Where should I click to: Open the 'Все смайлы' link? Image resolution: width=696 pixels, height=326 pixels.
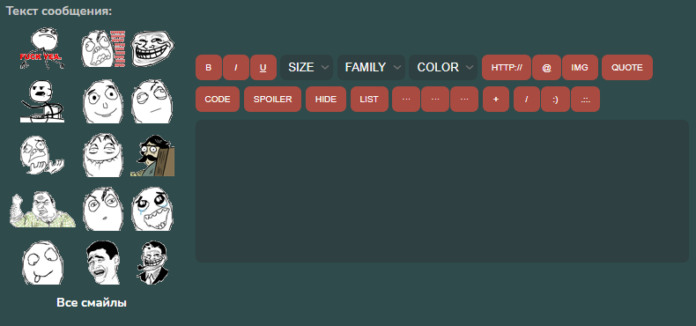point(92,302)
